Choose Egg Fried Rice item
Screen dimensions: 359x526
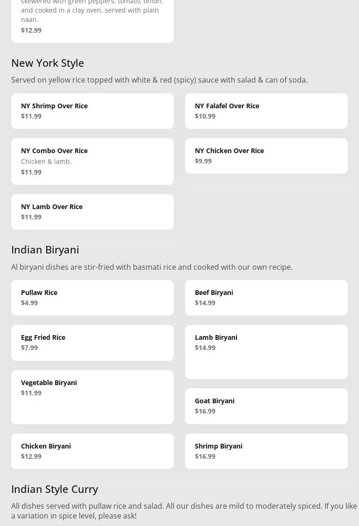(92, 342)
